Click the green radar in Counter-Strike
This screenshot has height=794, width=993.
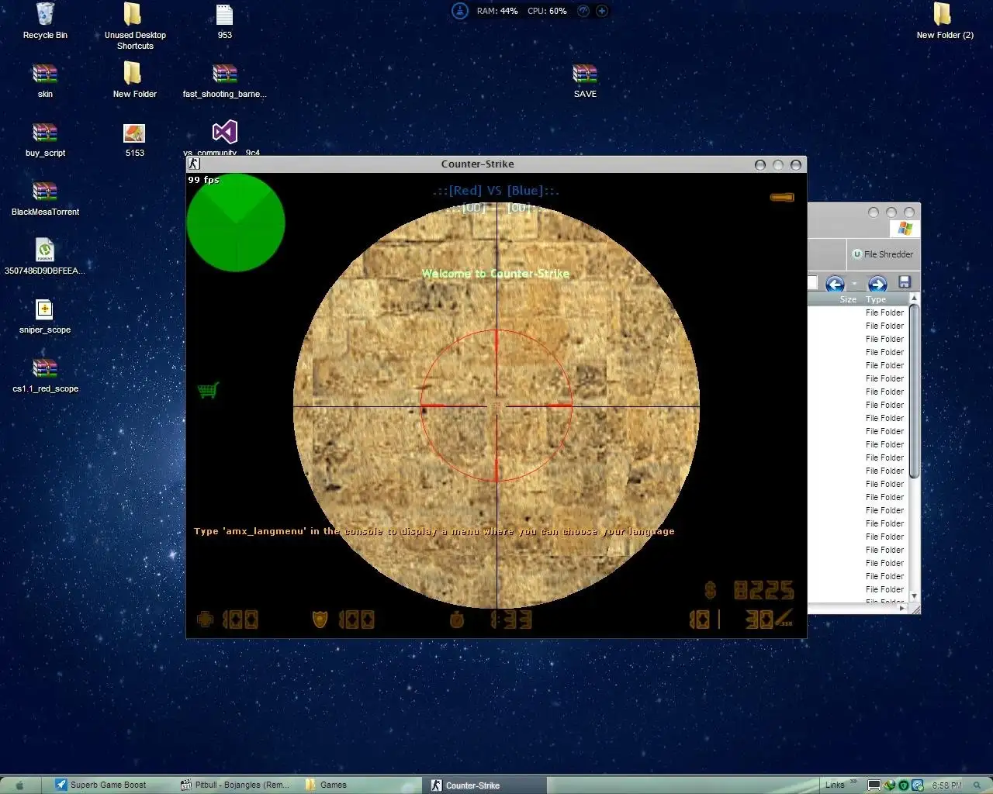(236, 223)
